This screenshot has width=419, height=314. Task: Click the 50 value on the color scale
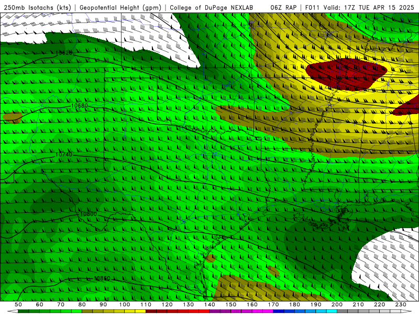pyautogui.click(x=18, y=305)
